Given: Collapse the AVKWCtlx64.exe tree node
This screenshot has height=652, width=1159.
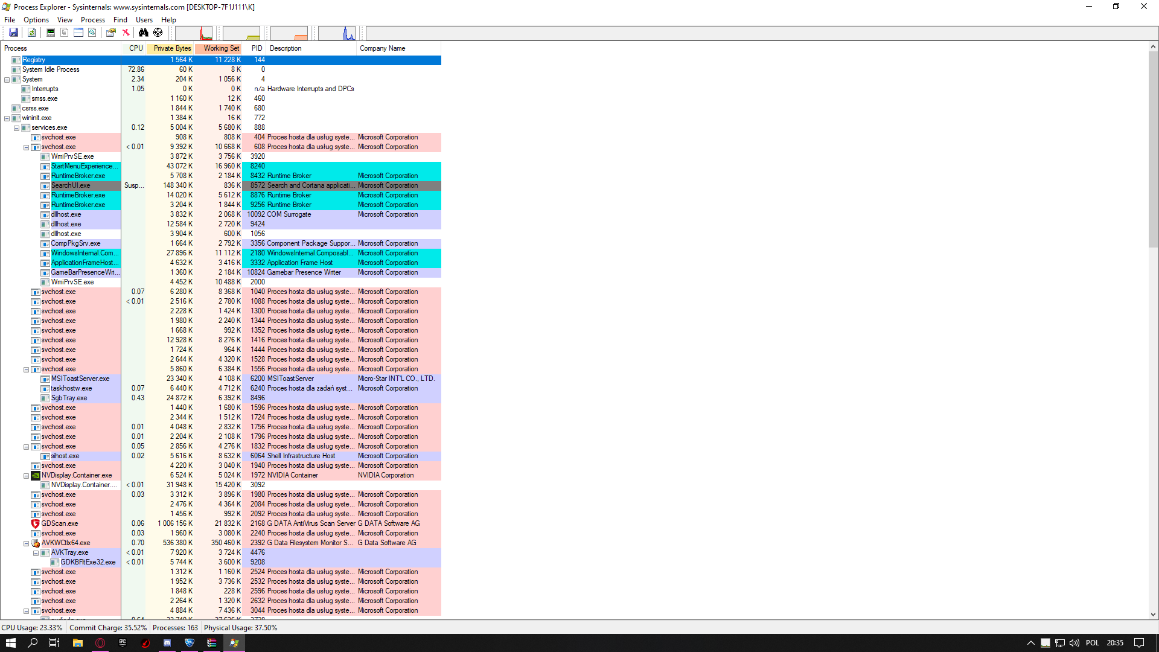Looking at the screenshot, I should click(x=26, y=543).
